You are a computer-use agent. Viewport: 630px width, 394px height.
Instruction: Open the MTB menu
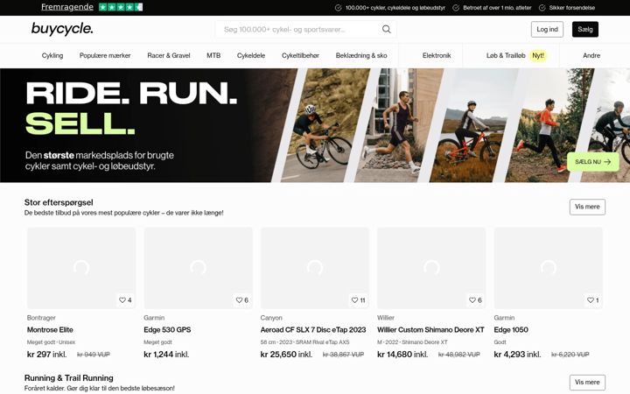click(213, 55)
